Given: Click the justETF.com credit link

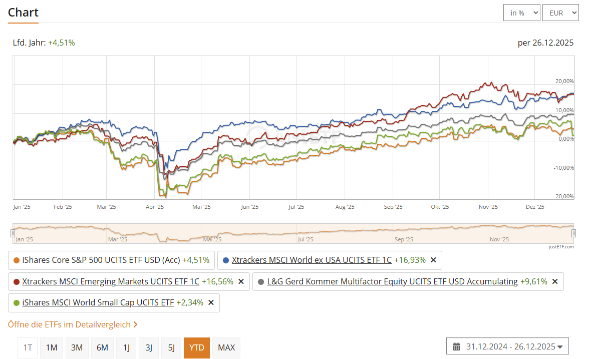Looking at the screenshot, I should 561,247.
